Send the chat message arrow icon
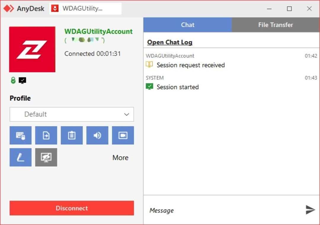Screen dimensions: 320x225 coord(310,210)
